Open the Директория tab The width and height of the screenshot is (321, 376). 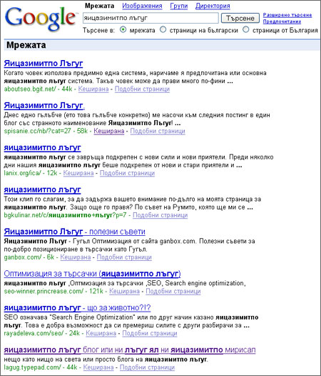click(x=213, y=6)
